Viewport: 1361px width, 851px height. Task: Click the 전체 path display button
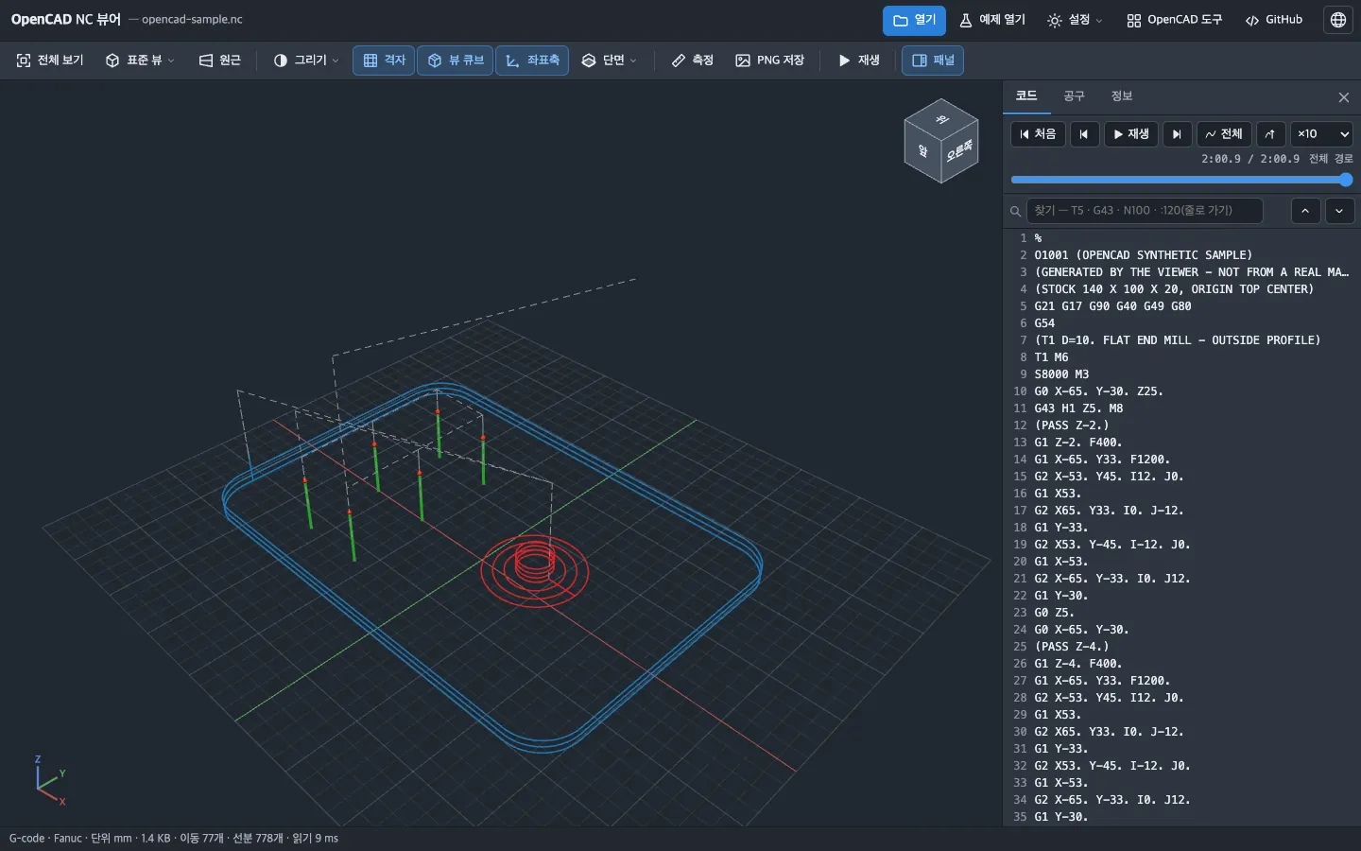[x=1224, y=134]
